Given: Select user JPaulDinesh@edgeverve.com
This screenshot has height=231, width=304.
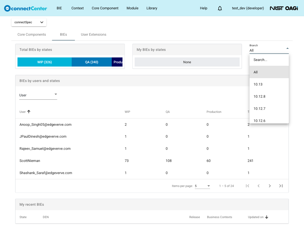Looking at the screenshot, I should tap(43, 136).
